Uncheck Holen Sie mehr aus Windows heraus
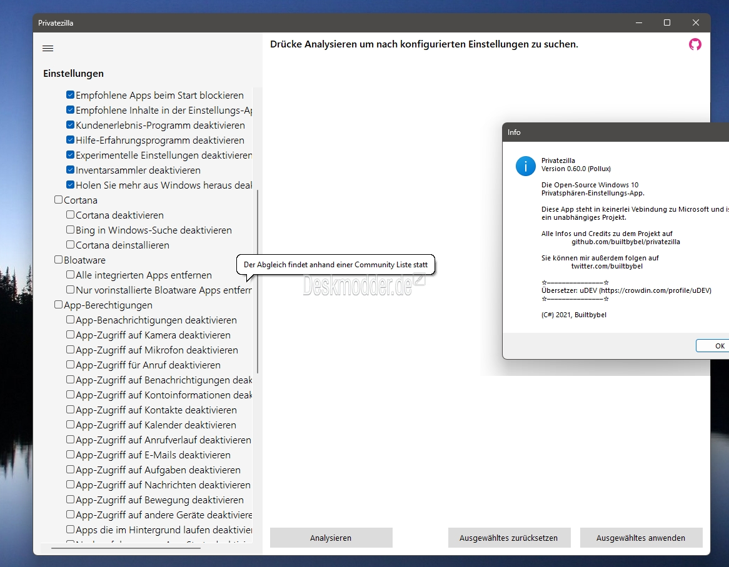 70,185
